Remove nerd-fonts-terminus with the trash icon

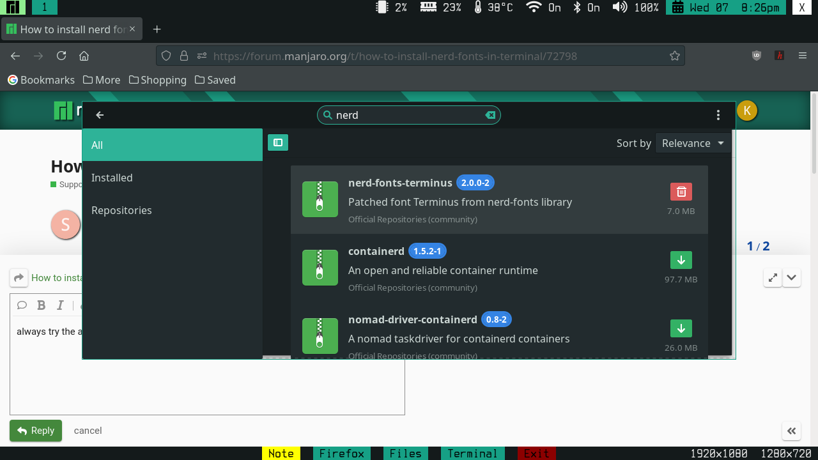pos(681,192)
